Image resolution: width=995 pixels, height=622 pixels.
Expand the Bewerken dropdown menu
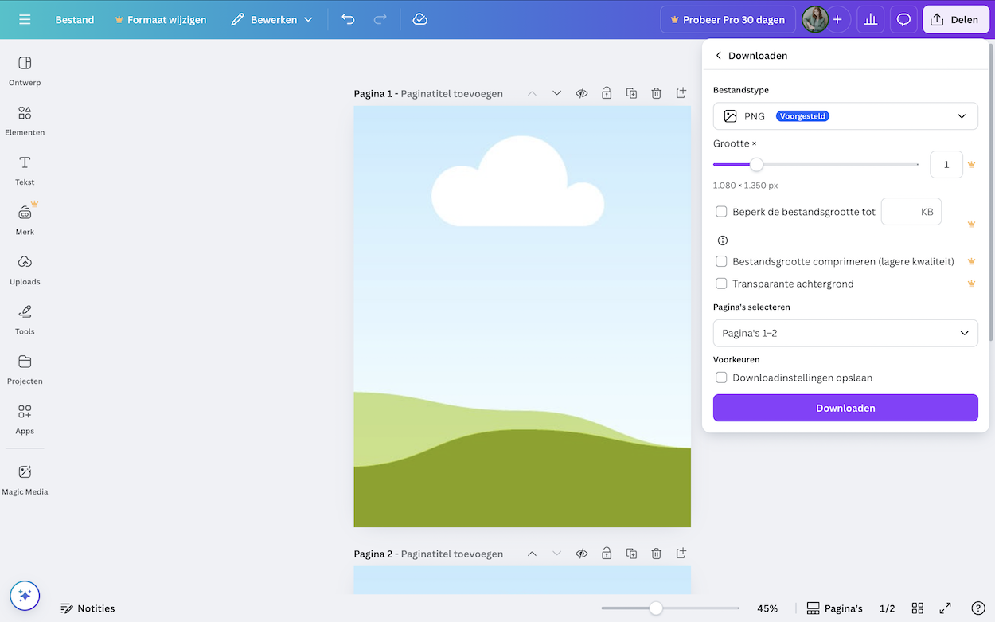(x=272, y=19)
